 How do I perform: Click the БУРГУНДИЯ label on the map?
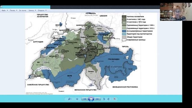point(38,42)
